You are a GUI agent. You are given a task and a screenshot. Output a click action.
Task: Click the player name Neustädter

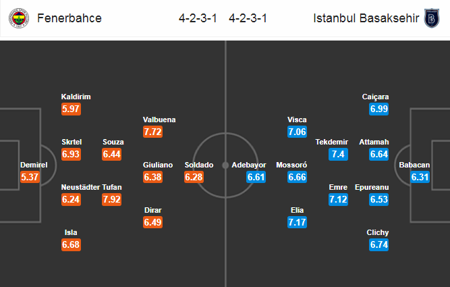click(81, 187)
